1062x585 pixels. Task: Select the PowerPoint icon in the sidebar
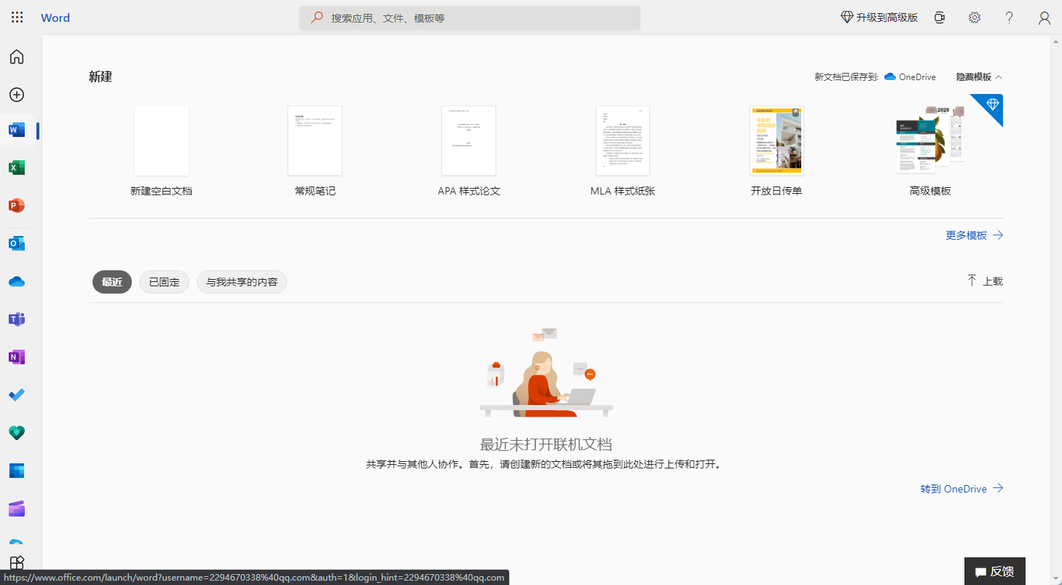click(x=16, y=205)
